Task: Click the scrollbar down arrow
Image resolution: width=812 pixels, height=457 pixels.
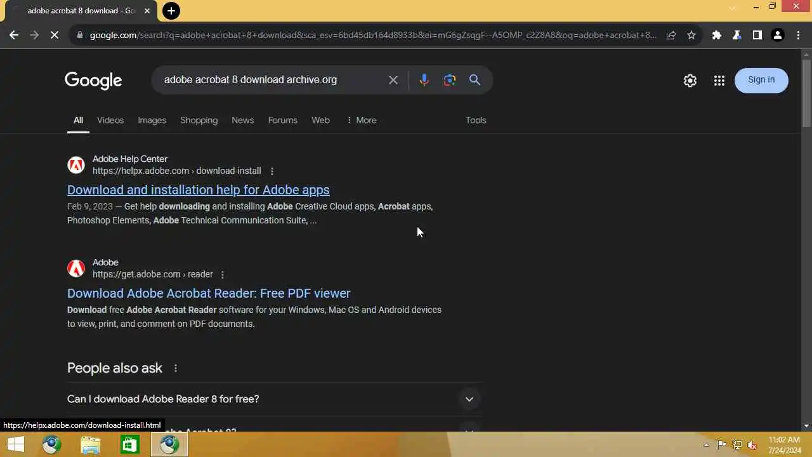Action: pyautogui.click(x=806, y=426)
